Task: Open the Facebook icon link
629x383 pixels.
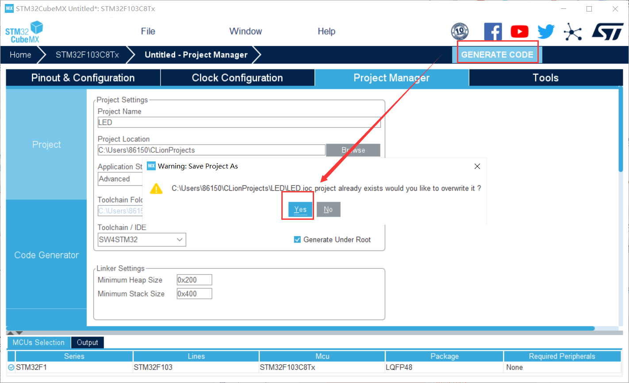Action: [x=493, y=32]
